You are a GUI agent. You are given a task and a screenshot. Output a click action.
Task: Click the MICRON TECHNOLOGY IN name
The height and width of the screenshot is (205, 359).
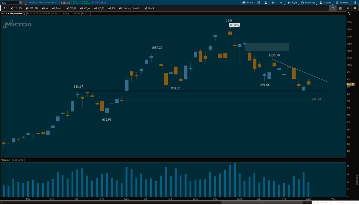click(43, 3)
